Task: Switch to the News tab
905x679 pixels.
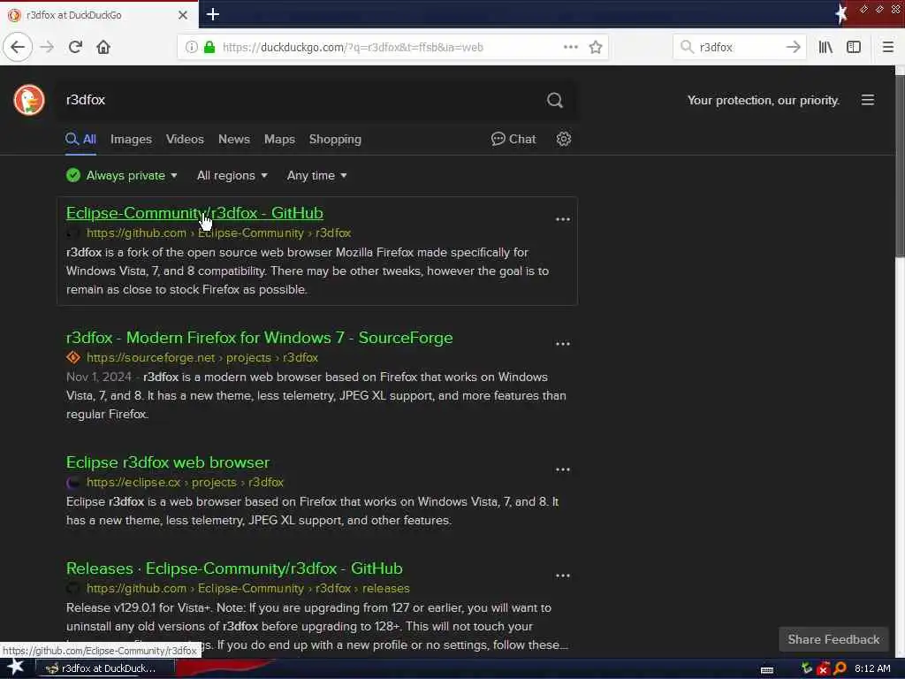Action: 233,139
